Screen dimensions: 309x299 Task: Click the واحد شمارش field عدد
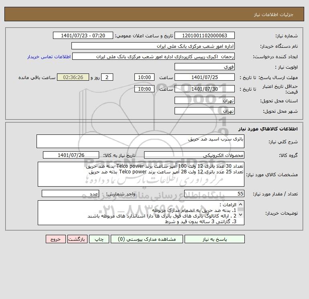pyautogui.click(x=70, y=193)
